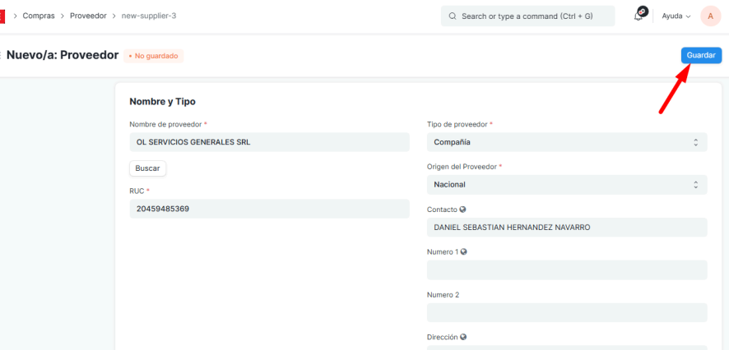Click the red app logo at top-left
Viewport: 729px width, 350px height.
coord(2,16)
